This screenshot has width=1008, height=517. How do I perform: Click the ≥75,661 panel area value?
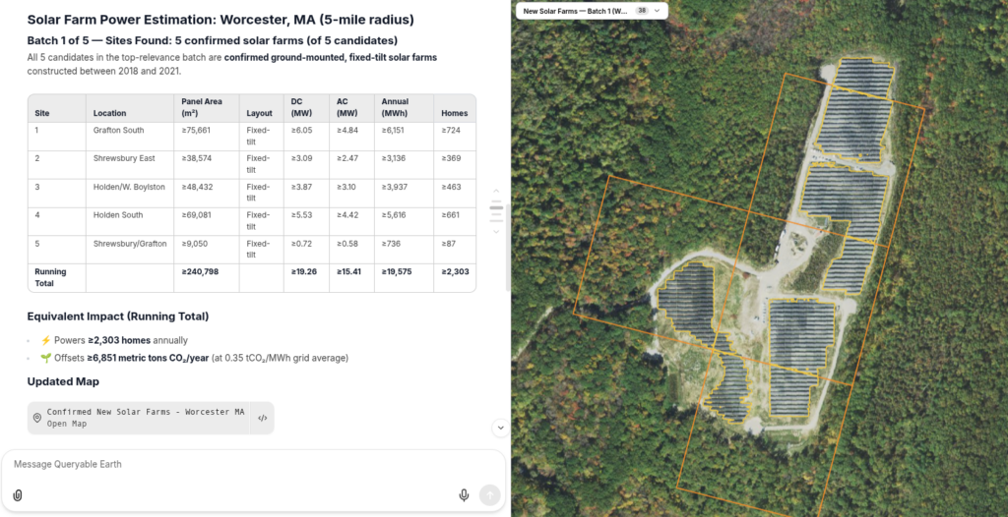pyautogui.click(x=196, y=131)
